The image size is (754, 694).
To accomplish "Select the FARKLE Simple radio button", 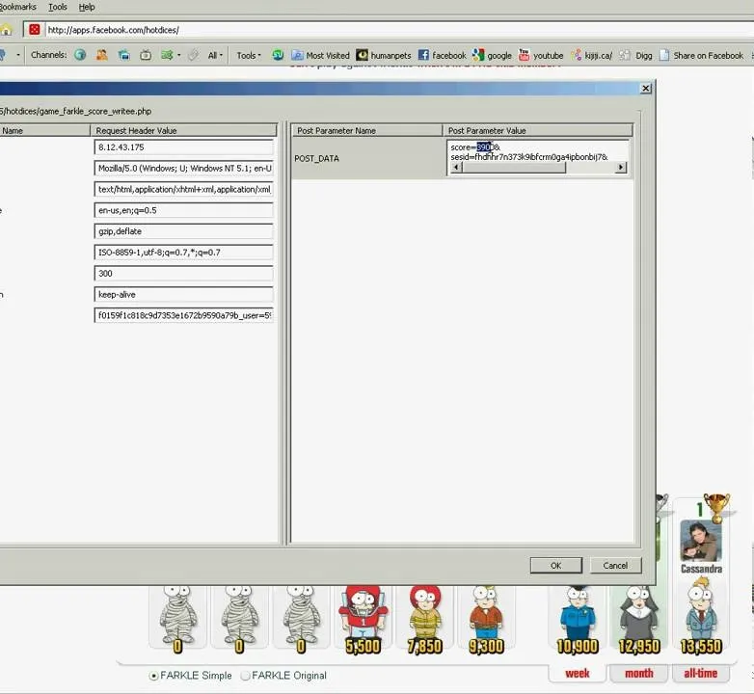I will (x=153, y=676).
